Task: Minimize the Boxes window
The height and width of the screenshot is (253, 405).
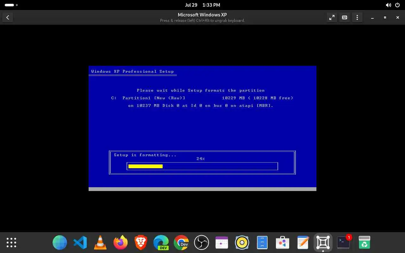Action: (372, 18)
